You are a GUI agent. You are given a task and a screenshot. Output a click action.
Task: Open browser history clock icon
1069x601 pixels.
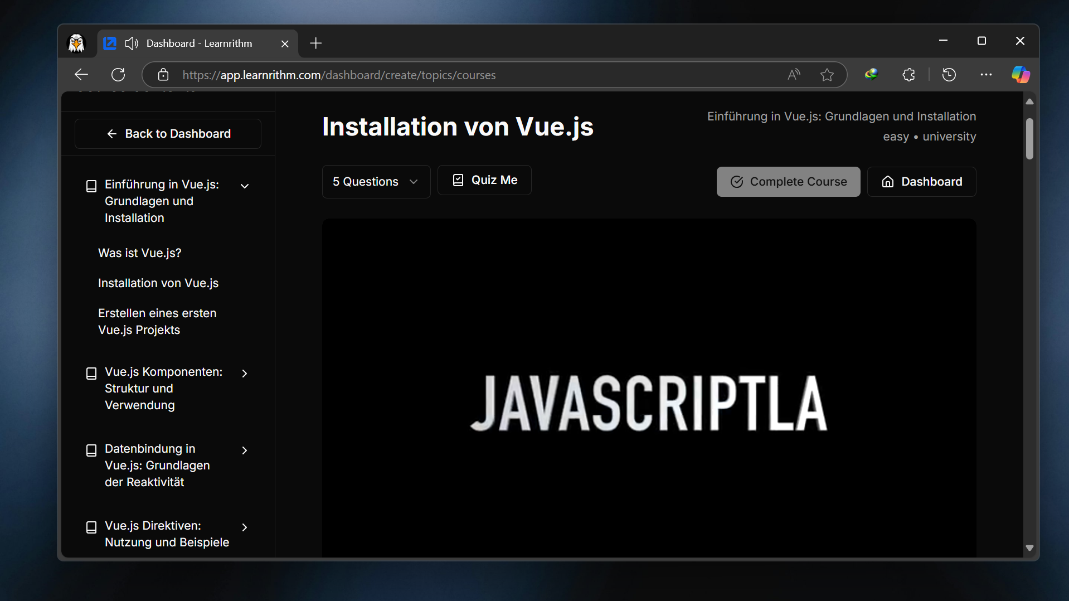pyautogui.click(x=949, y=75)
